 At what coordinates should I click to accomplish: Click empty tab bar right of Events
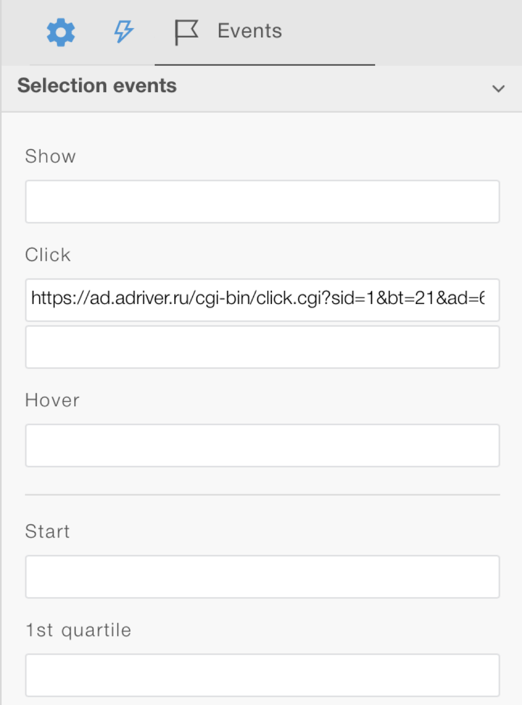pyautogui.click(x=447, y=32)
